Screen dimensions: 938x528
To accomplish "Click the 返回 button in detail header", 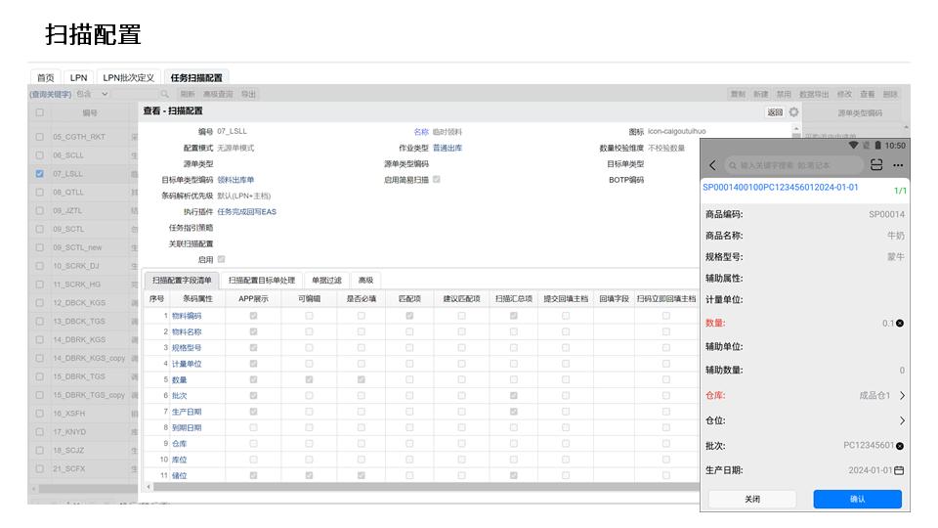I will pos(775,112).
